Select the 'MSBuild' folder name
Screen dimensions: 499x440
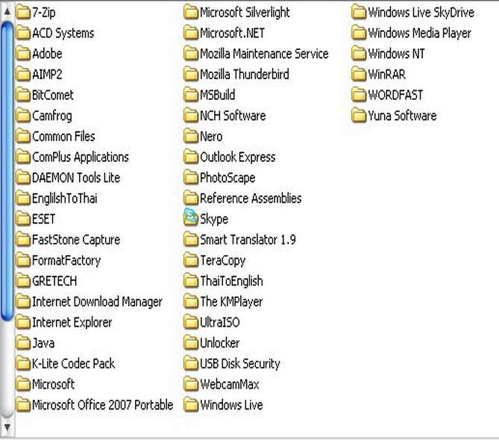[218, 95]
